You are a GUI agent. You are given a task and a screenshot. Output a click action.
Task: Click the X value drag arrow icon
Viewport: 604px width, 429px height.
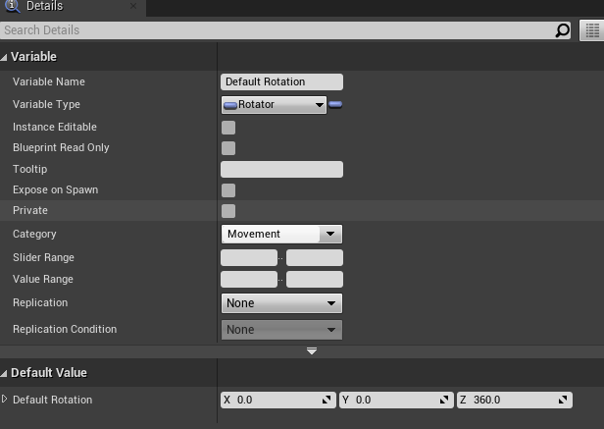[327, 401]
